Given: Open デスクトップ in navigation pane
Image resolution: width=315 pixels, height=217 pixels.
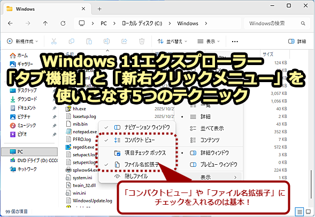Looking at the screenshot, I should [24, 90].
